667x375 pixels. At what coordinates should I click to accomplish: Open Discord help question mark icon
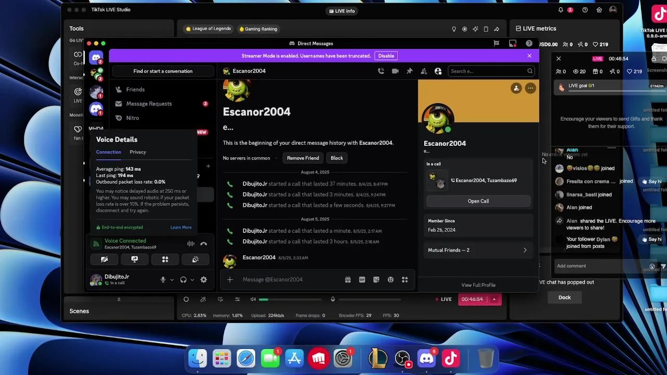click(x=529, y=44)
